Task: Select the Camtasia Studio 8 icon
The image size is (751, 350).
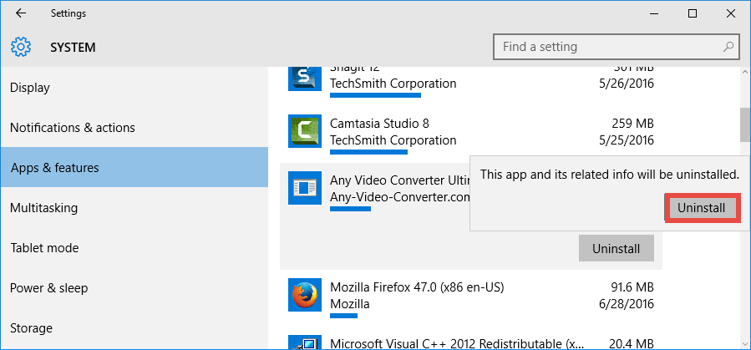Action: click(305, 131)
